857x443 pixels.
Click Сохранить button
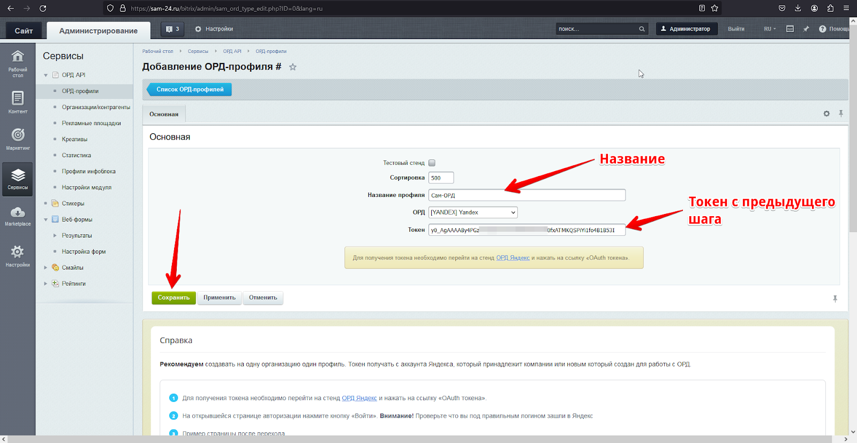tap(174, 297)
